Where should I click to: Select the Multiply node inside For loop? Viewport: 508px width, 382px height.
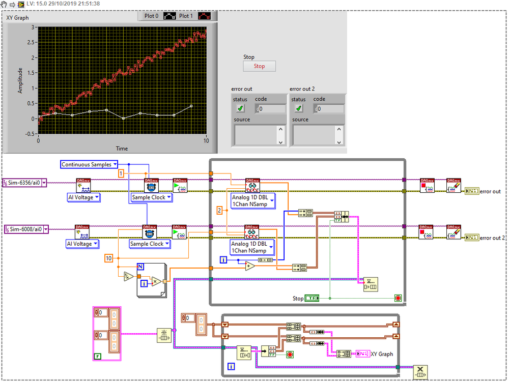pyautogui.click(x=156, y=282)
